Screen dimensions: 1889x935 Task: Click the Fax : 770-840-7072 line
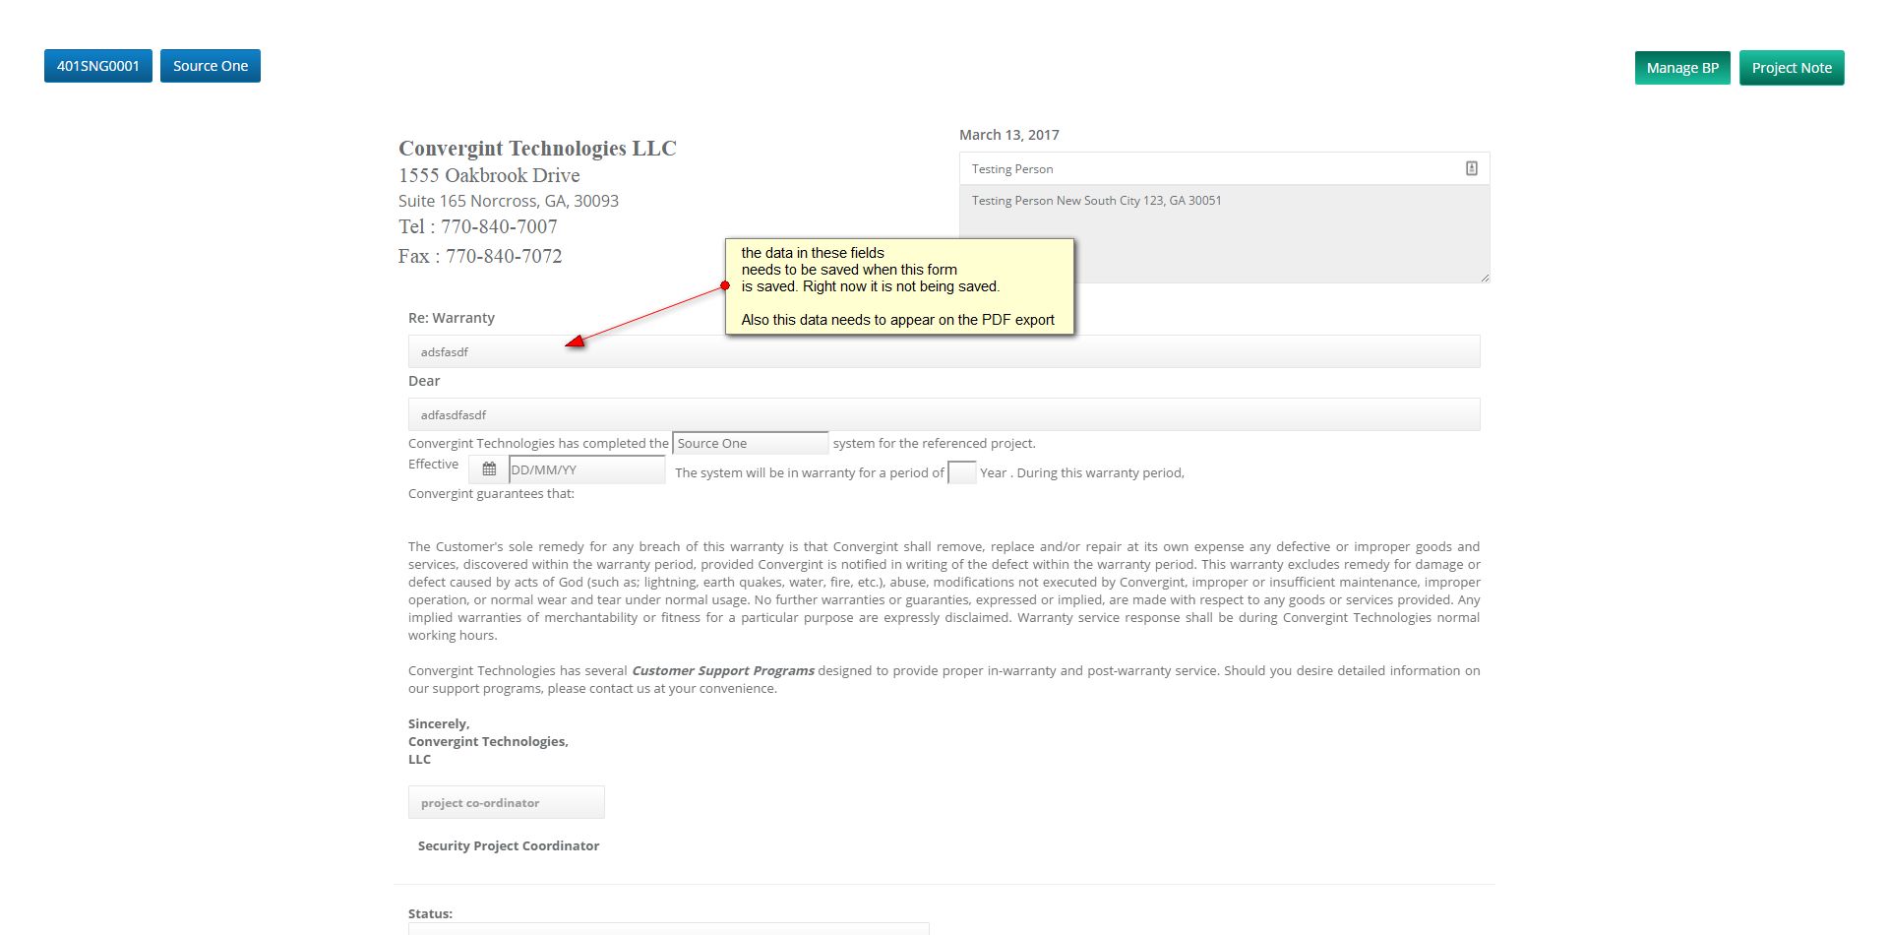click(480, 256)
